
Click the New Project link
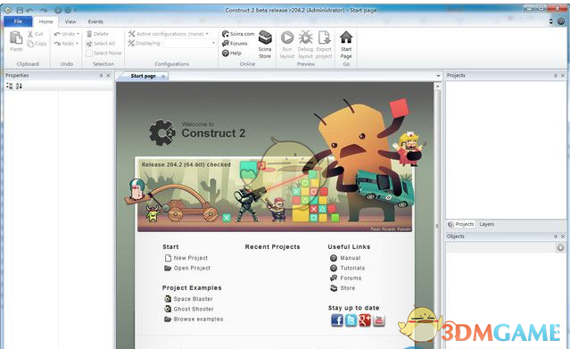click(191, 258)
